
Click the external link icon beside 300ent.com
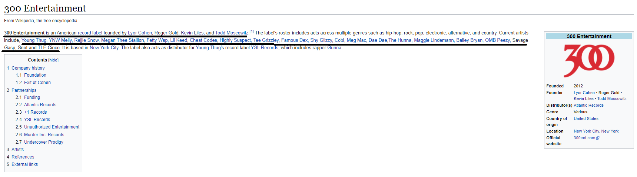(598, 138)
